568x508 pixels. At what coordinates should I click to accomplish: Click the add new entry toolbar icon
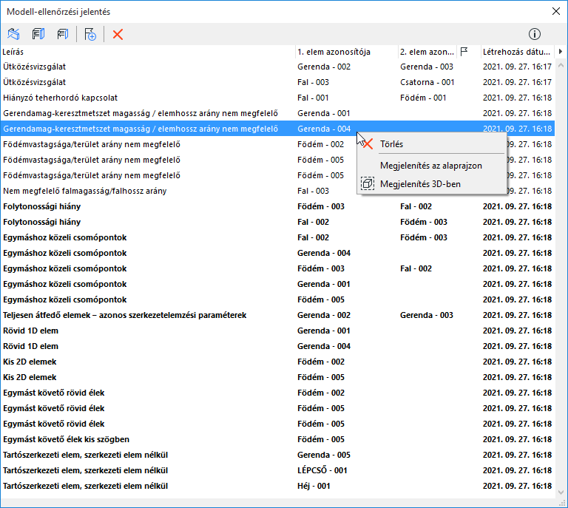click(90, 34)
